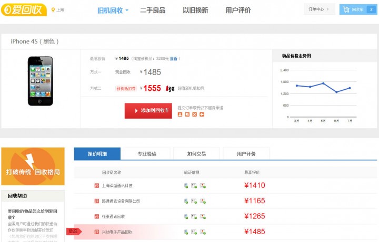
Task: Open vendor 路通通讯设备有限公司
Action: 121,201
